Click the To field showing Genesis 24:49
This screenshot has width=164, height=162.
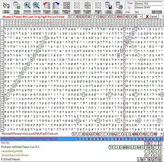148,8
